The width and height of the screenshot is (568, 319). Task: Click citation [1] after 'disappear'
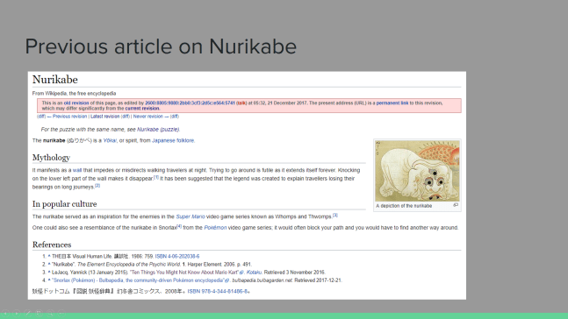(x=156, y=177)
